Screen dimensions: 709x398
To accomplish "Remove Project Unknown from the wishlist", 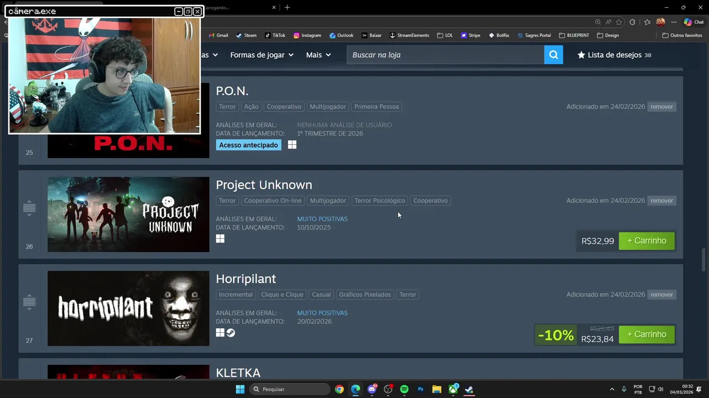I will tap(661, 201).
